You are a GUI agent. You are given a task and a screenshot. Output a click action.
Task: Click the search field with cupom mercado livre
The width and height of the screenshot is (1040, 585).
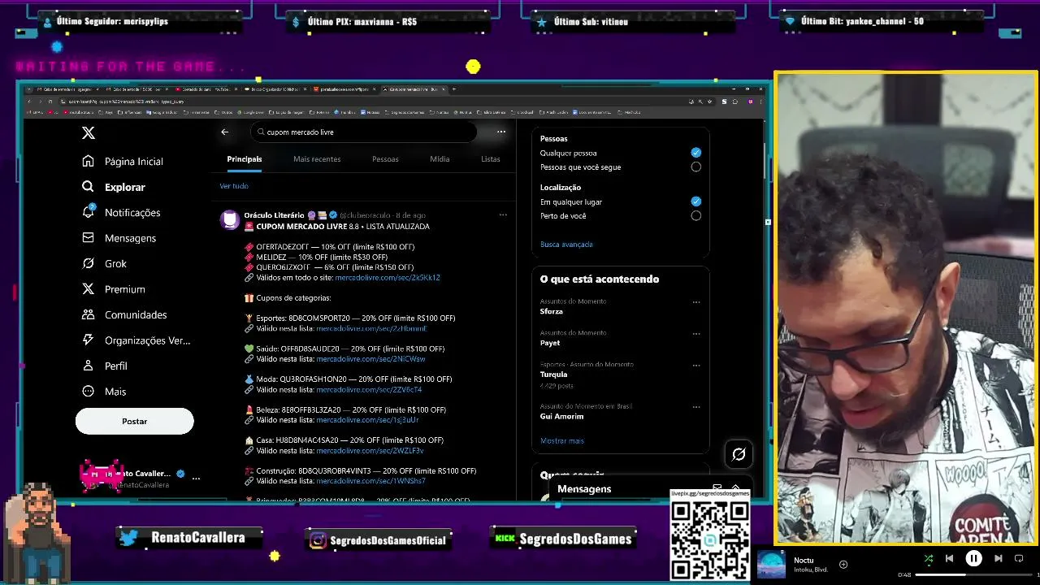(x=363, y=132)
